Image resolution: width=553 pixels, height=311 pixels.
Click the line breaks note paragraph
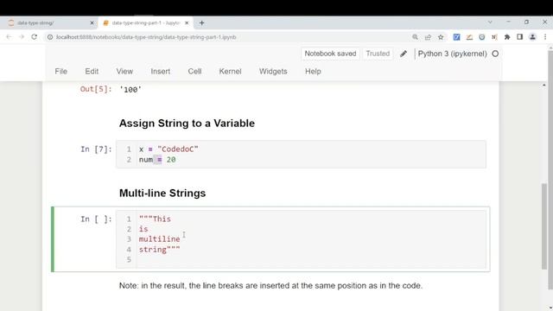tap(270, 286)
